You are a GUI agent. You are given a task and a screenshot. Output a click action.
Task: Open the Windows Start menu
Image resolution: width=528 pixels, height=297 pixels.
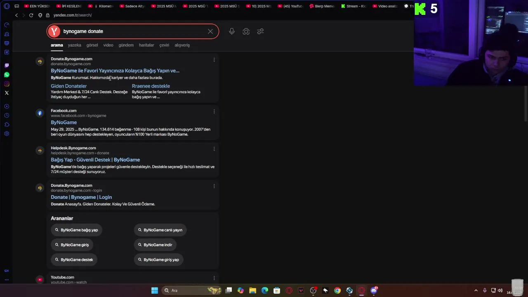154,290
